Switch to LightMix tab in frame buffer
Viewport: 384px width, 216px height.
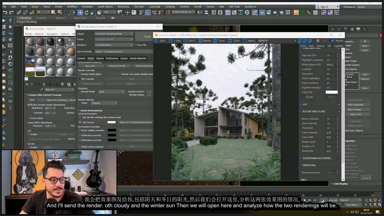[338, 46]
